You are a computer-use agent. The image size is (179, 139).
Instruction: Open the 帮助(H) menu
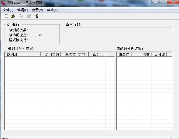pyautogui.click(x=53, y=10)
